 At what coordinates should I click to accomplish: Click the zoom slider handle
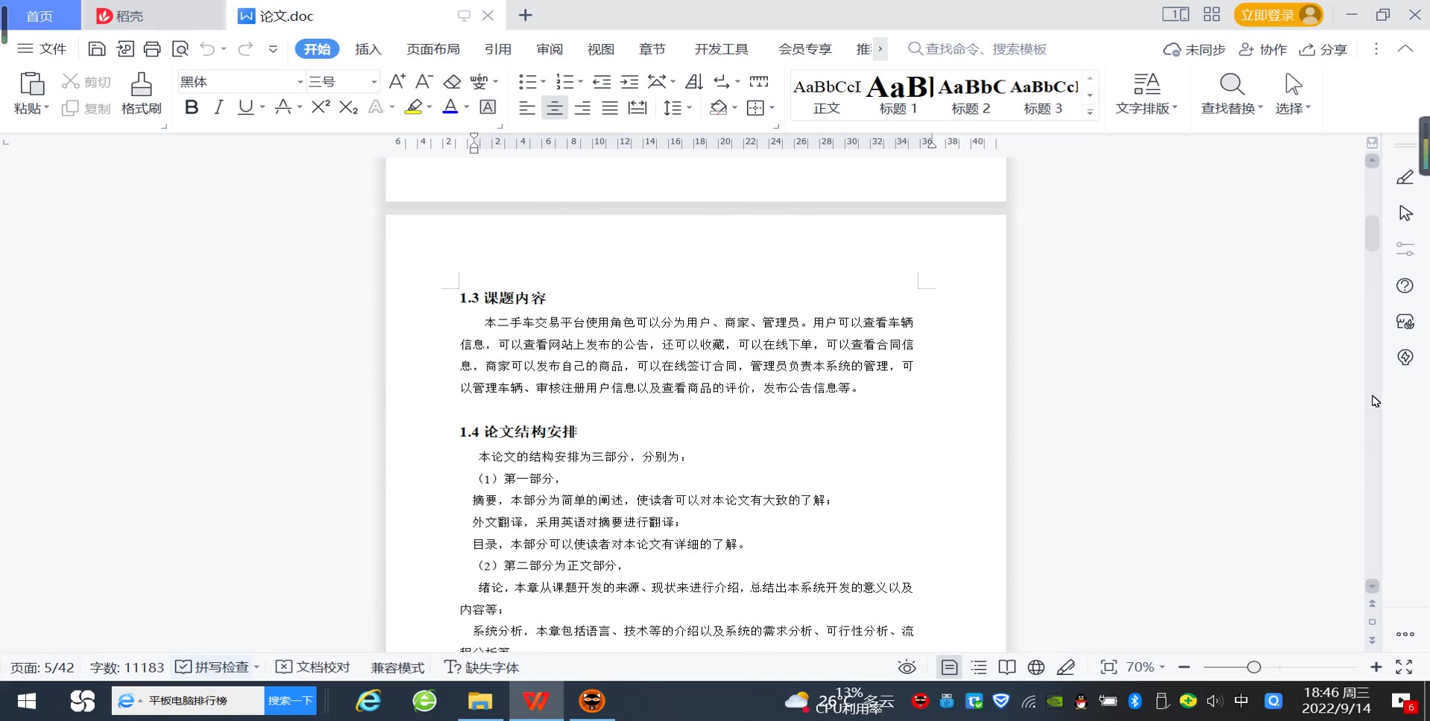[x=1254, y=667]
